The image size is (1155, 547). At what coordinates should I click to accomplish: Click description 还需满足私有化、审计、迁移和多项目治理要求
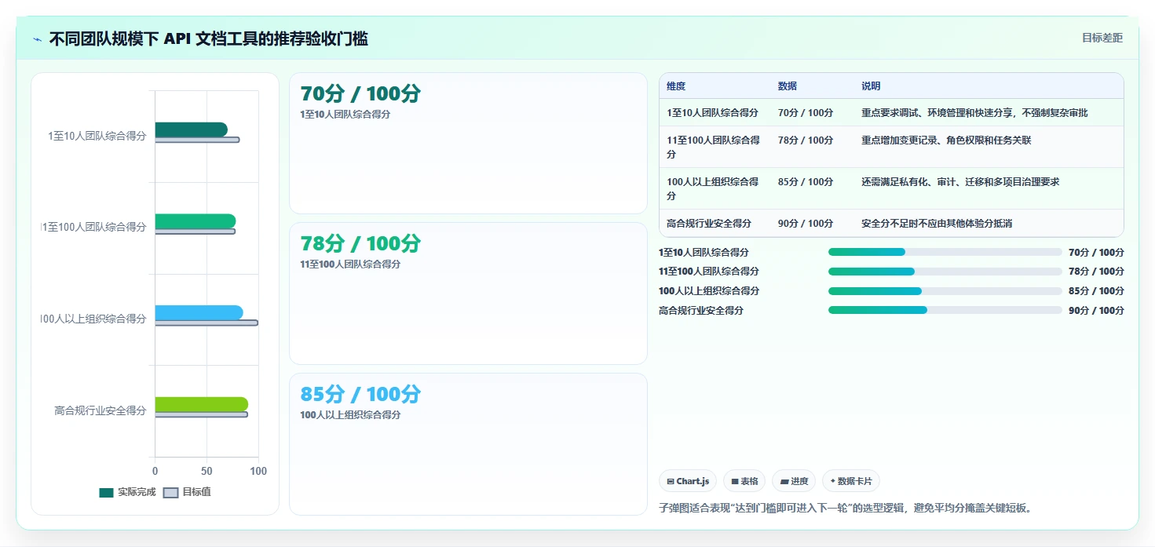[x=960, y=182]
